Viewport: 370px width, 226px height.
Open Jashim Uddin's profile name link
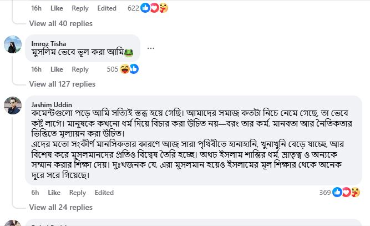50,104
